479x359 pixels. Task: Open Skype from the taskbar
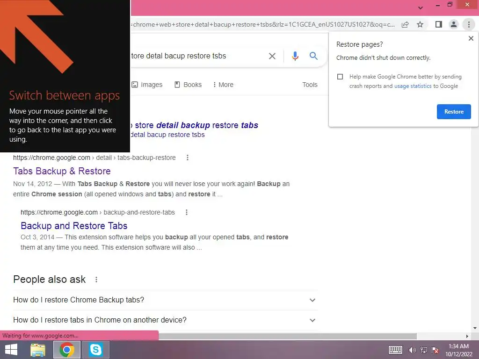point(95,350)
